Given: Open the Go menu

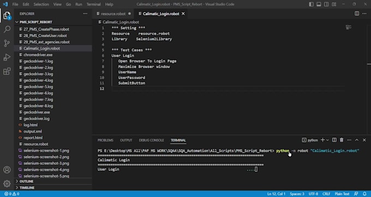Looking at the screenshot, I should click(68, 4).
